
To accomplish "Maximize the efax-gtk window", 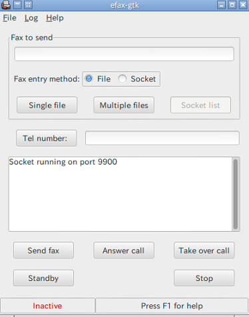I will 232,5.
